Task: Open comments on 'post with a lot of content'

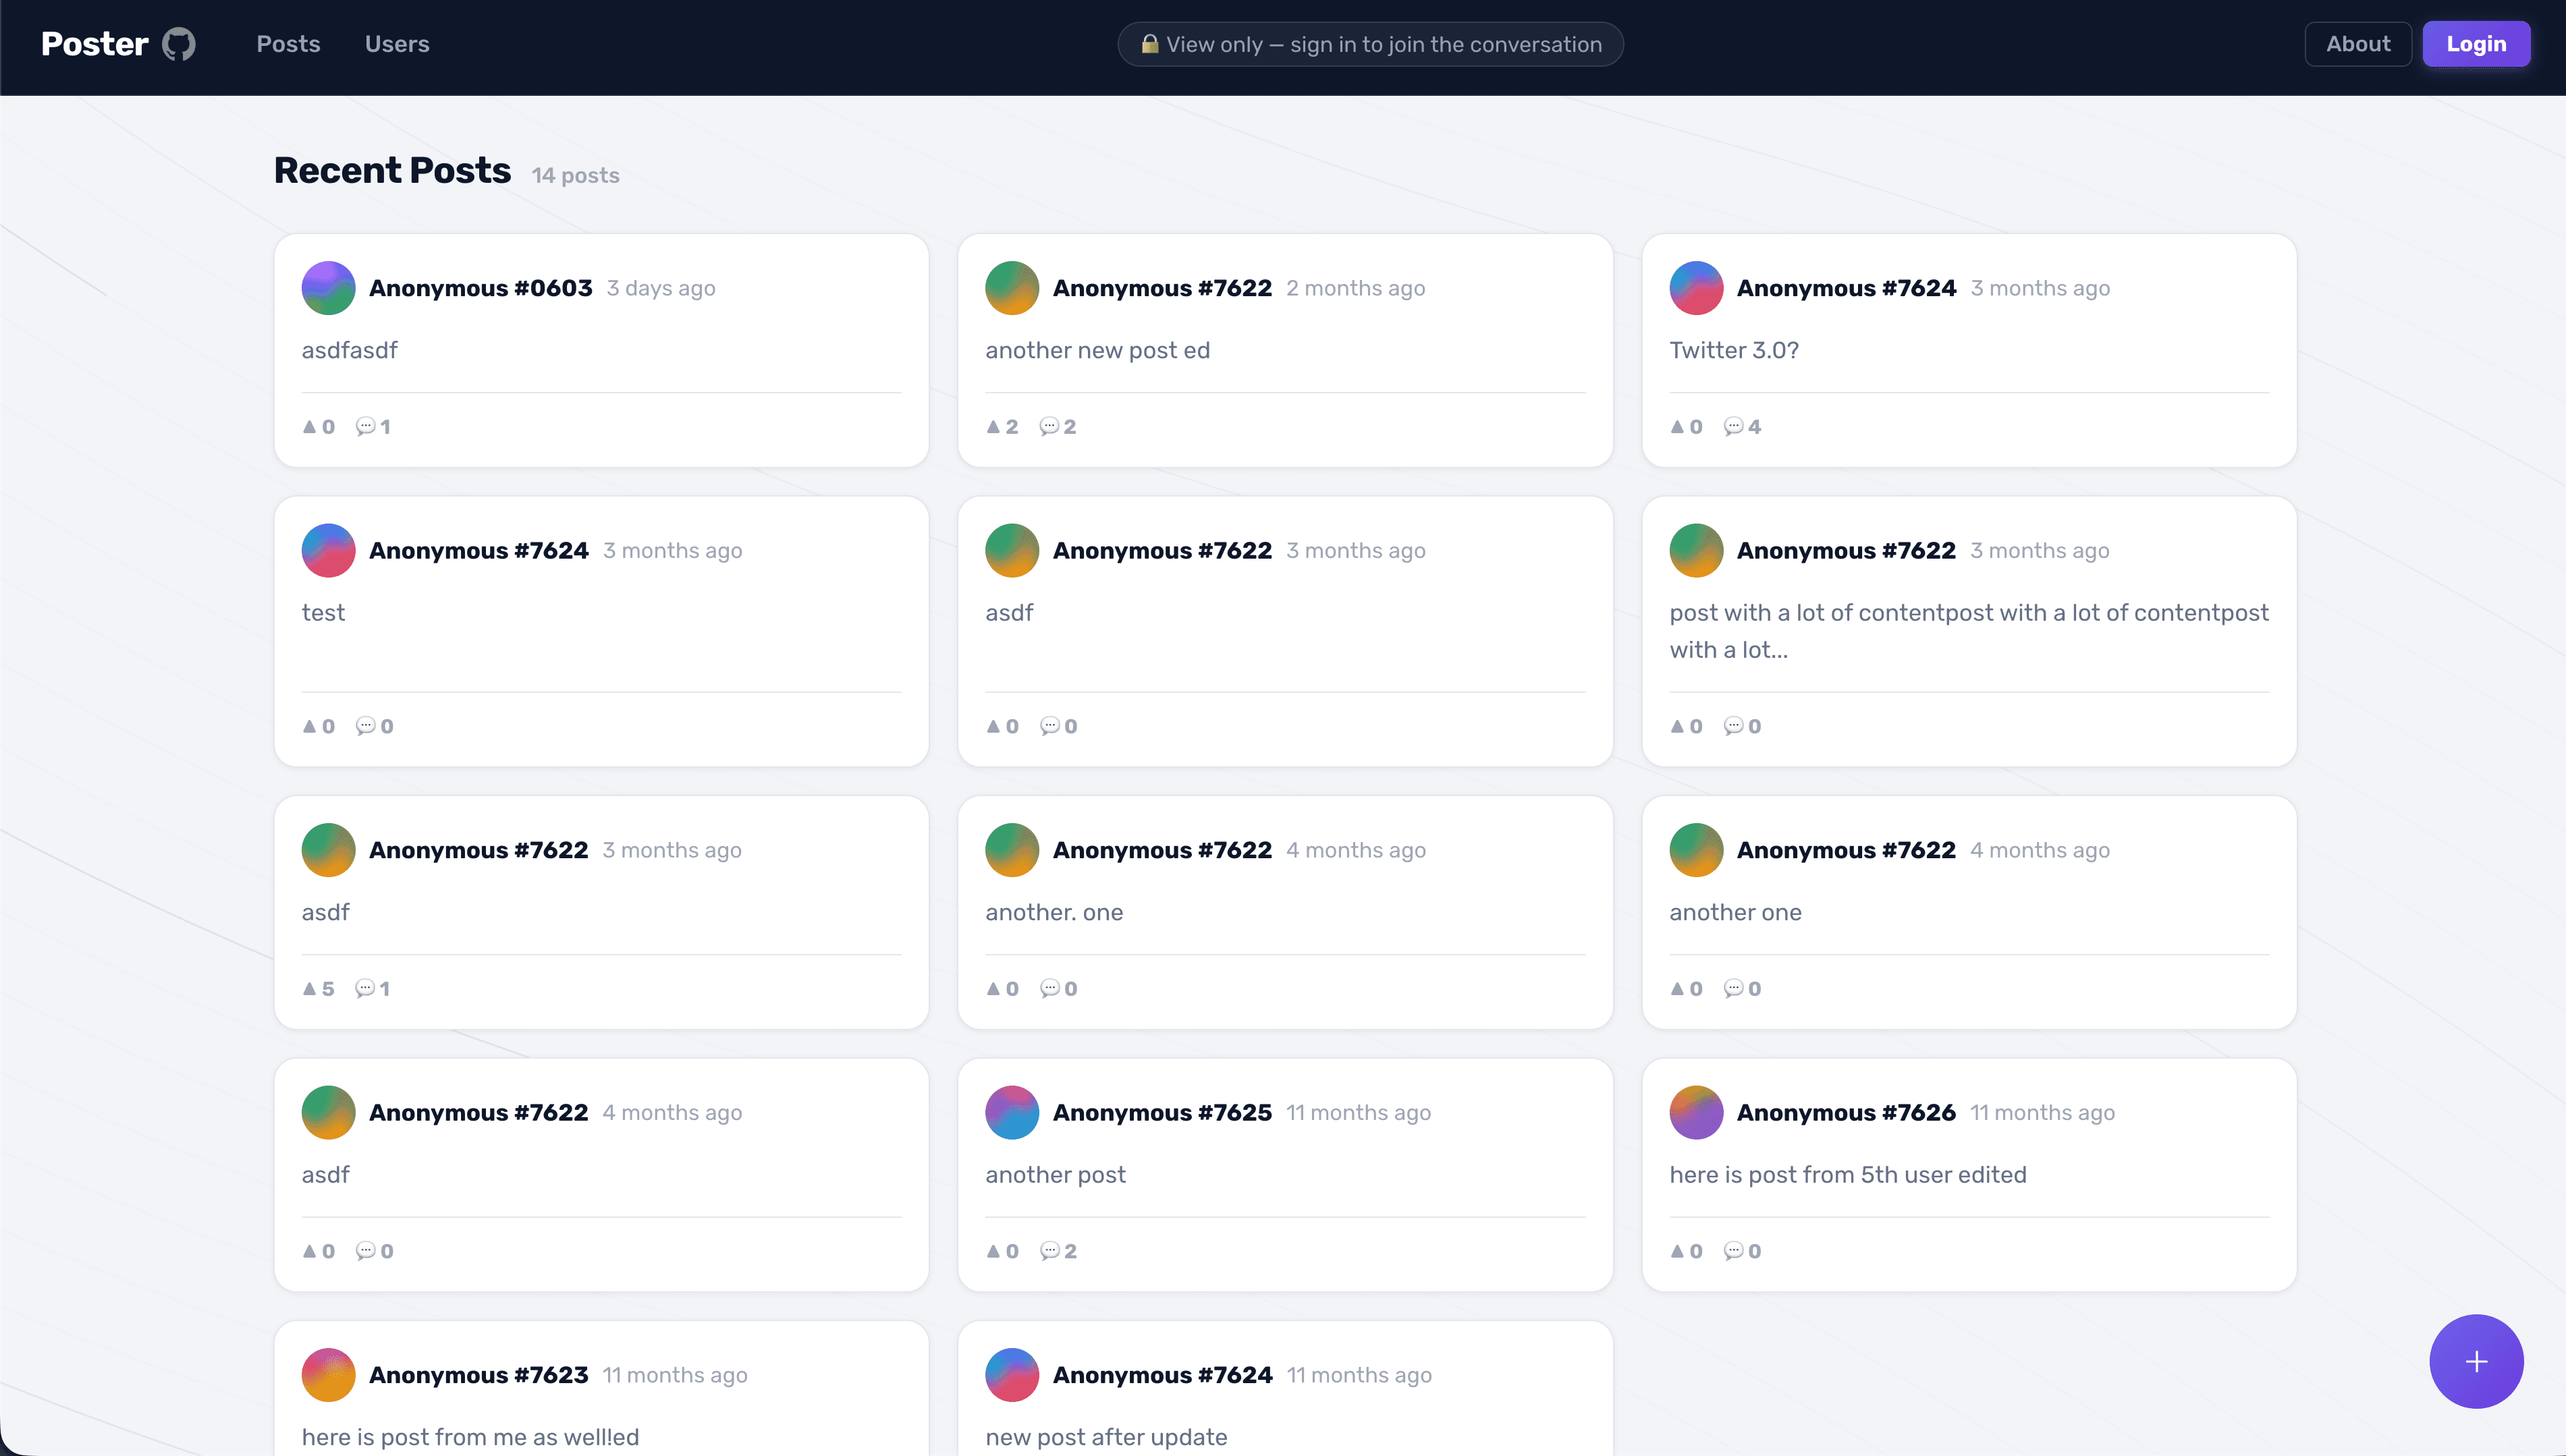Action: click(1742, 727)
